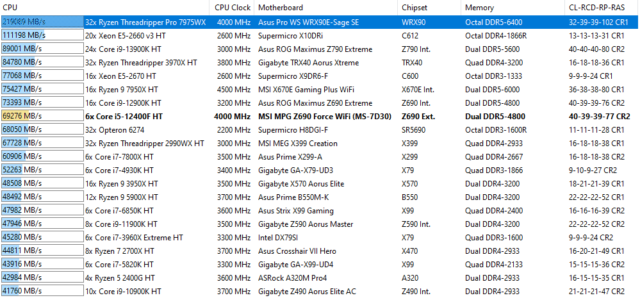This screenshot has height=298, width=640.
Task: Select the 32x Ryzen Threadripper Pro 7975WX row
Action: [x=320, y=22]
